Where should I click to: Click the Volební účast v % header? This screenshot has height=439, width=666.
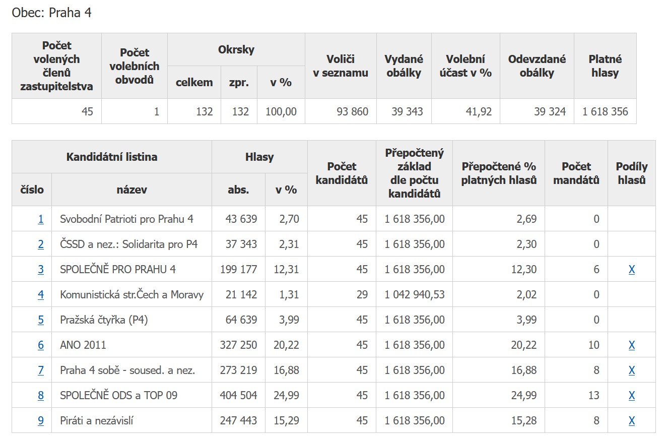(465, 66)
